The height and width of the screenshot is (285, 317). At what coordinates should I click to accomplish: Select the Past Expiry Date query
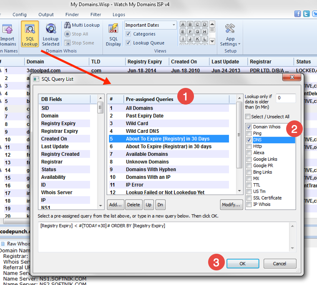169,116
